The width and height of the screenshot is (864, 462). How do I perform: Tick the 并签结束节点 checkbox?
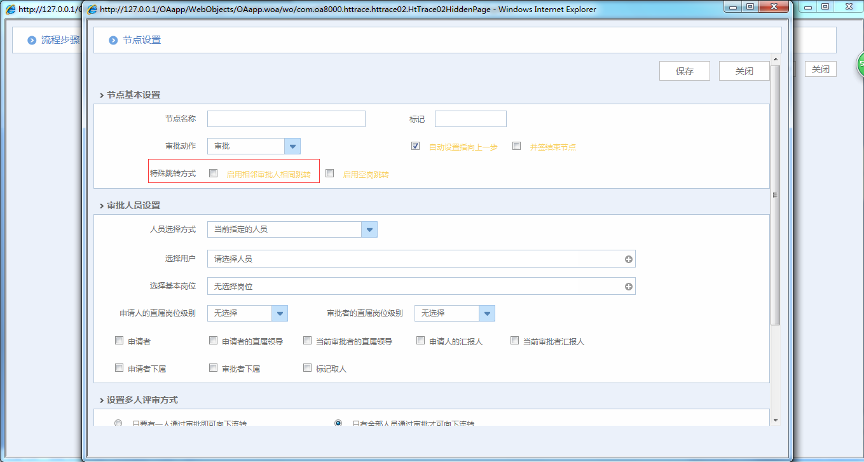click(516, 146)
